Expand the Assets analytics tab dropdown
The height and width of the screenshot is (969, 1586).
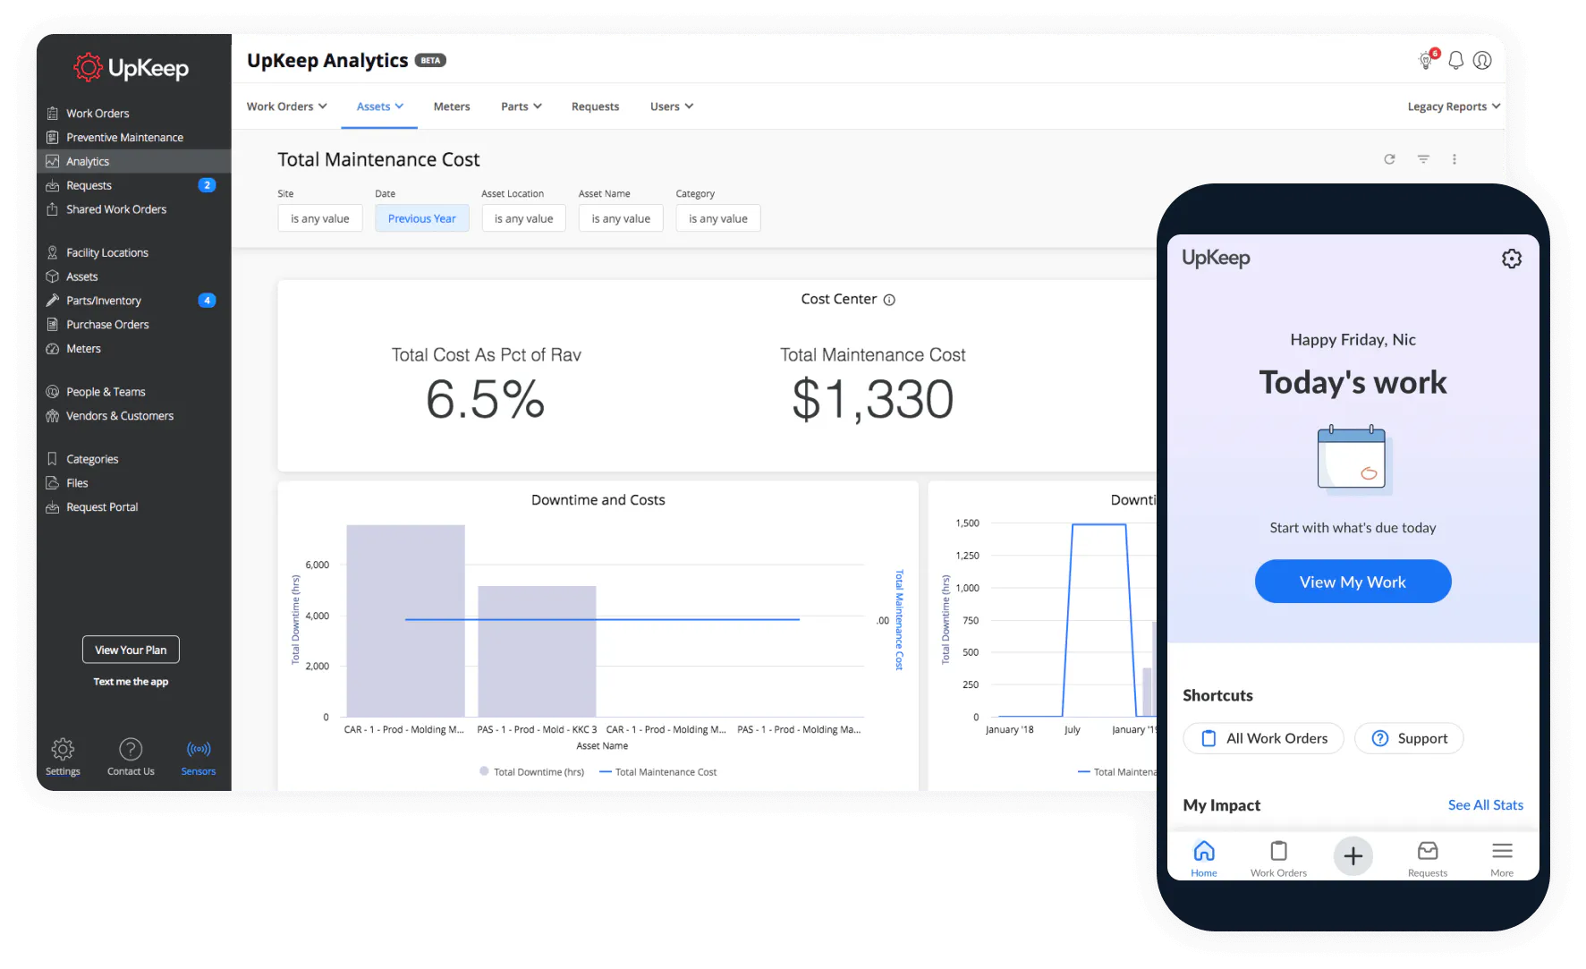(x=380, y=106)
